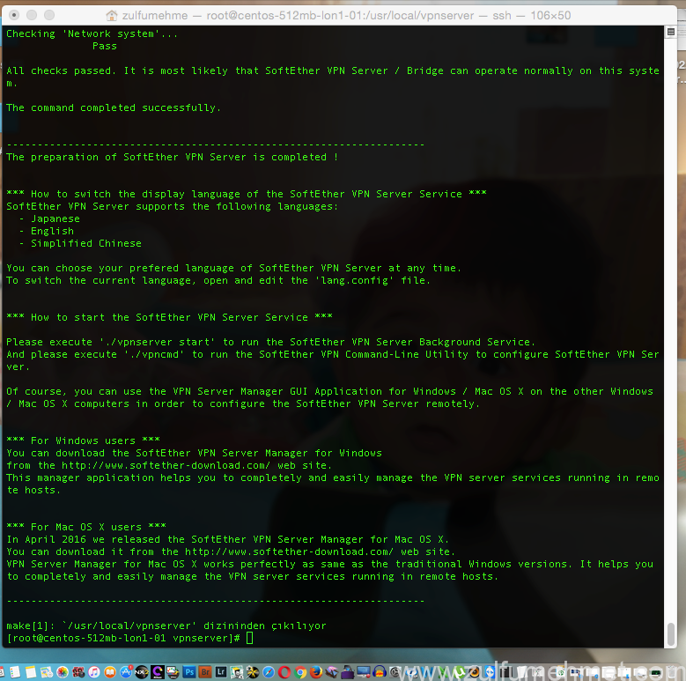The height and width of the screenshot is (681, 686).
Task: Launch Adobe Lightroom from the Dock
Action: coord(220,672)
